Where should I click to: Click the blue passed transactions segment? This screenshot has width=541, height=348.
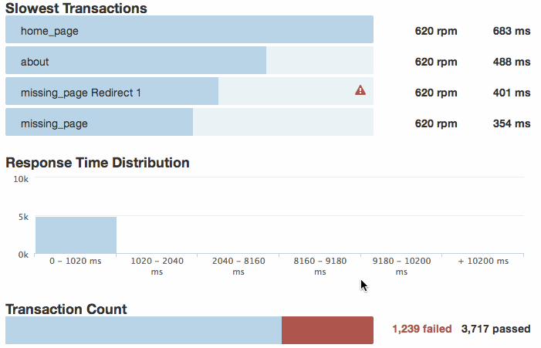[144, 329]
